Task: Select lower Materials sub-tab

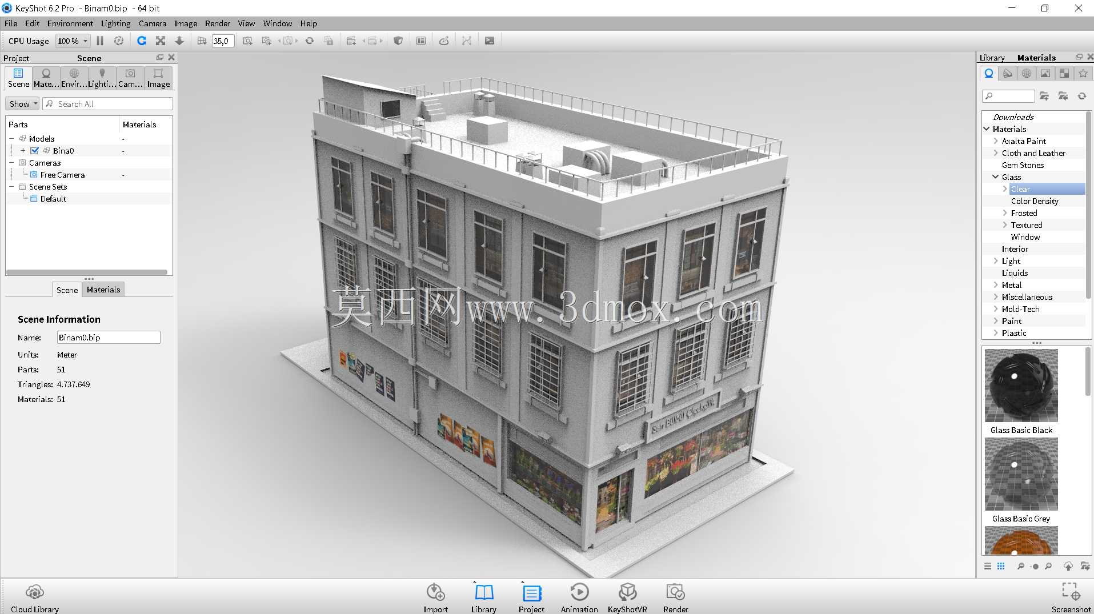Action: pyautogui.click(x=103, y=290)
